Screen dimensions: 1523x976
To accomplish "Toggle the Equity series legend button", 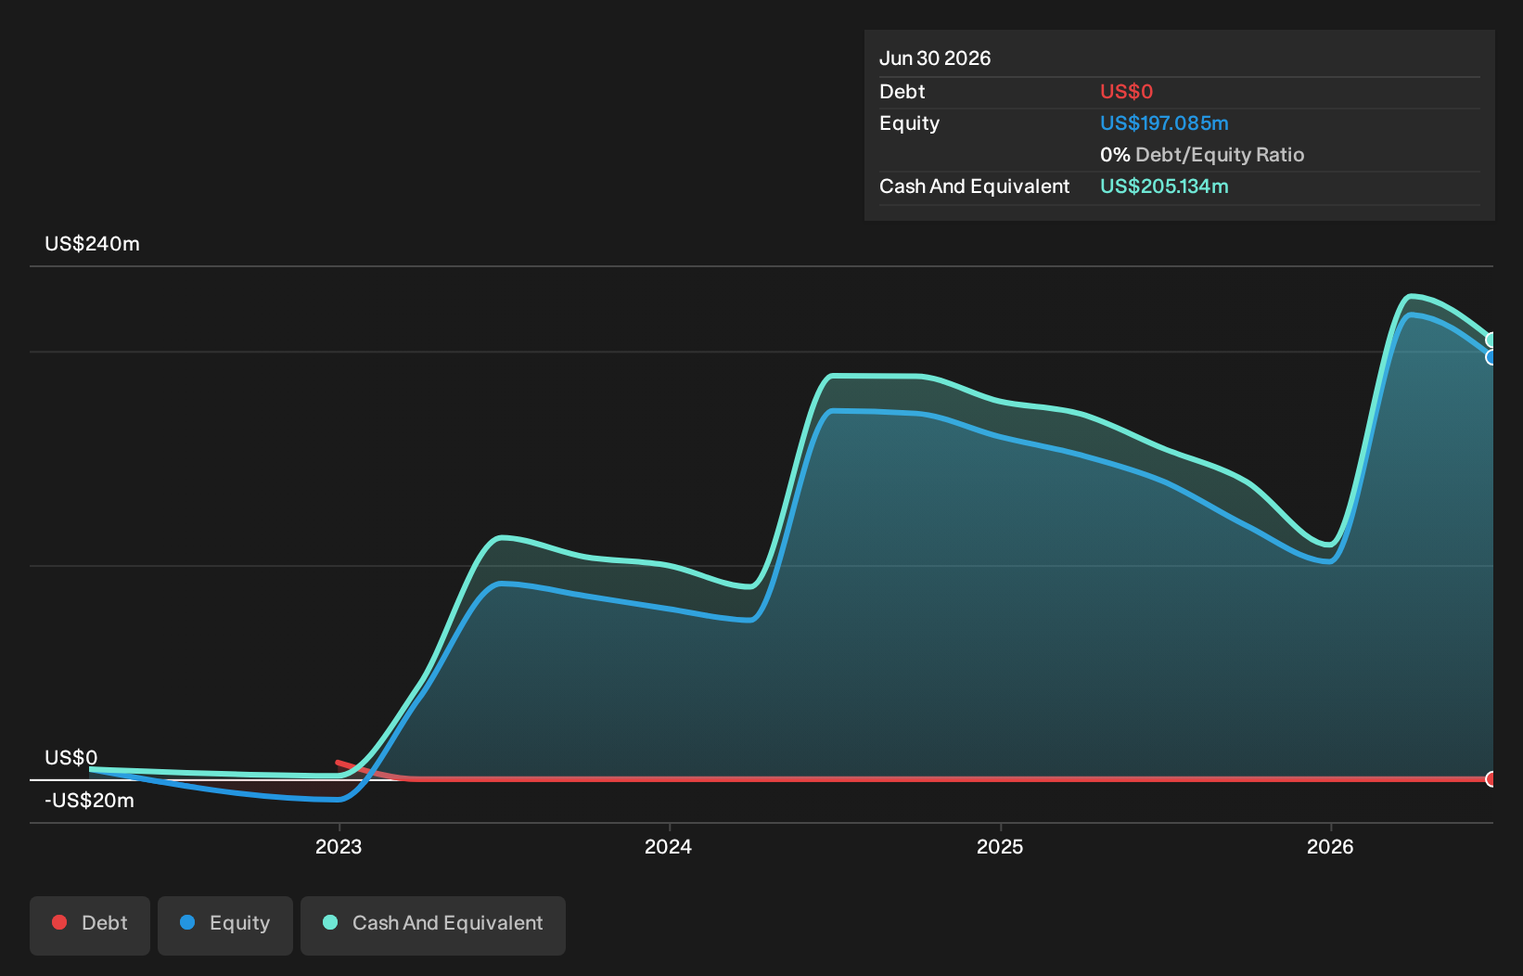I will [225, 925].
